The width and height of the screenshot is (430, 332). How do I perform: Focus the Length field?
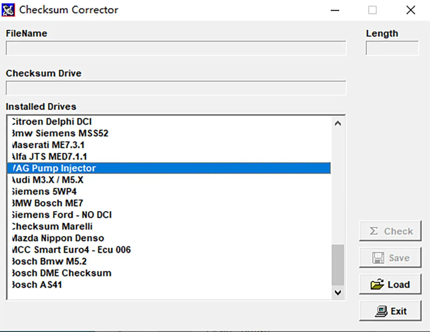(x=392, y=48)
